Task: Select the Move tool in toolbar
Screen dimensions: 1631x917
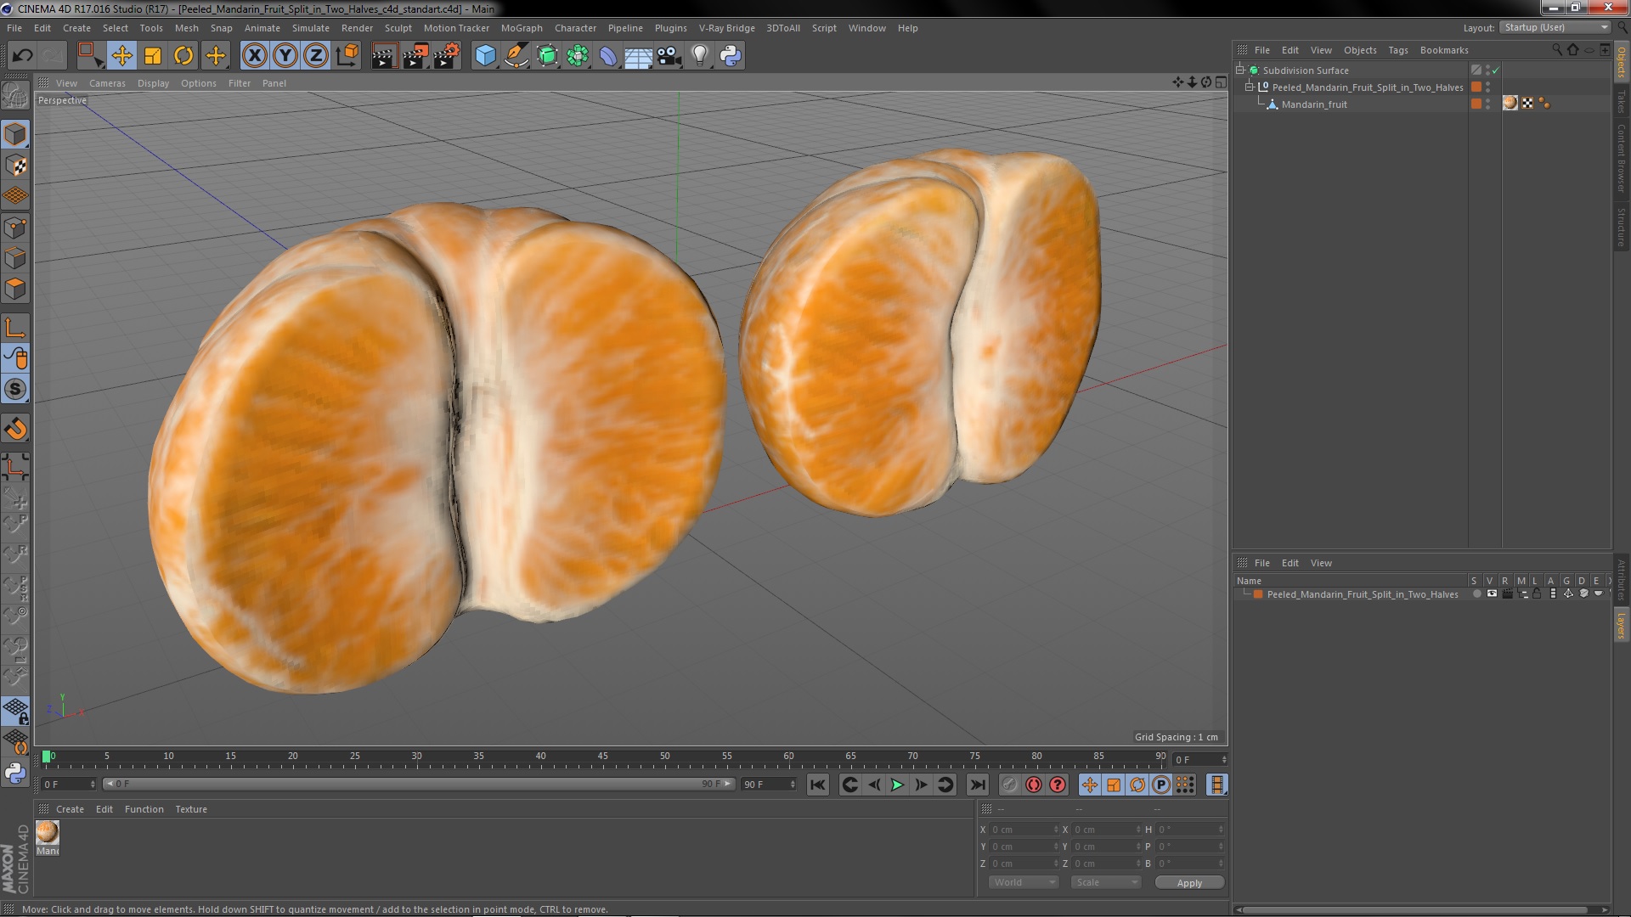Action: pos(121,56)
